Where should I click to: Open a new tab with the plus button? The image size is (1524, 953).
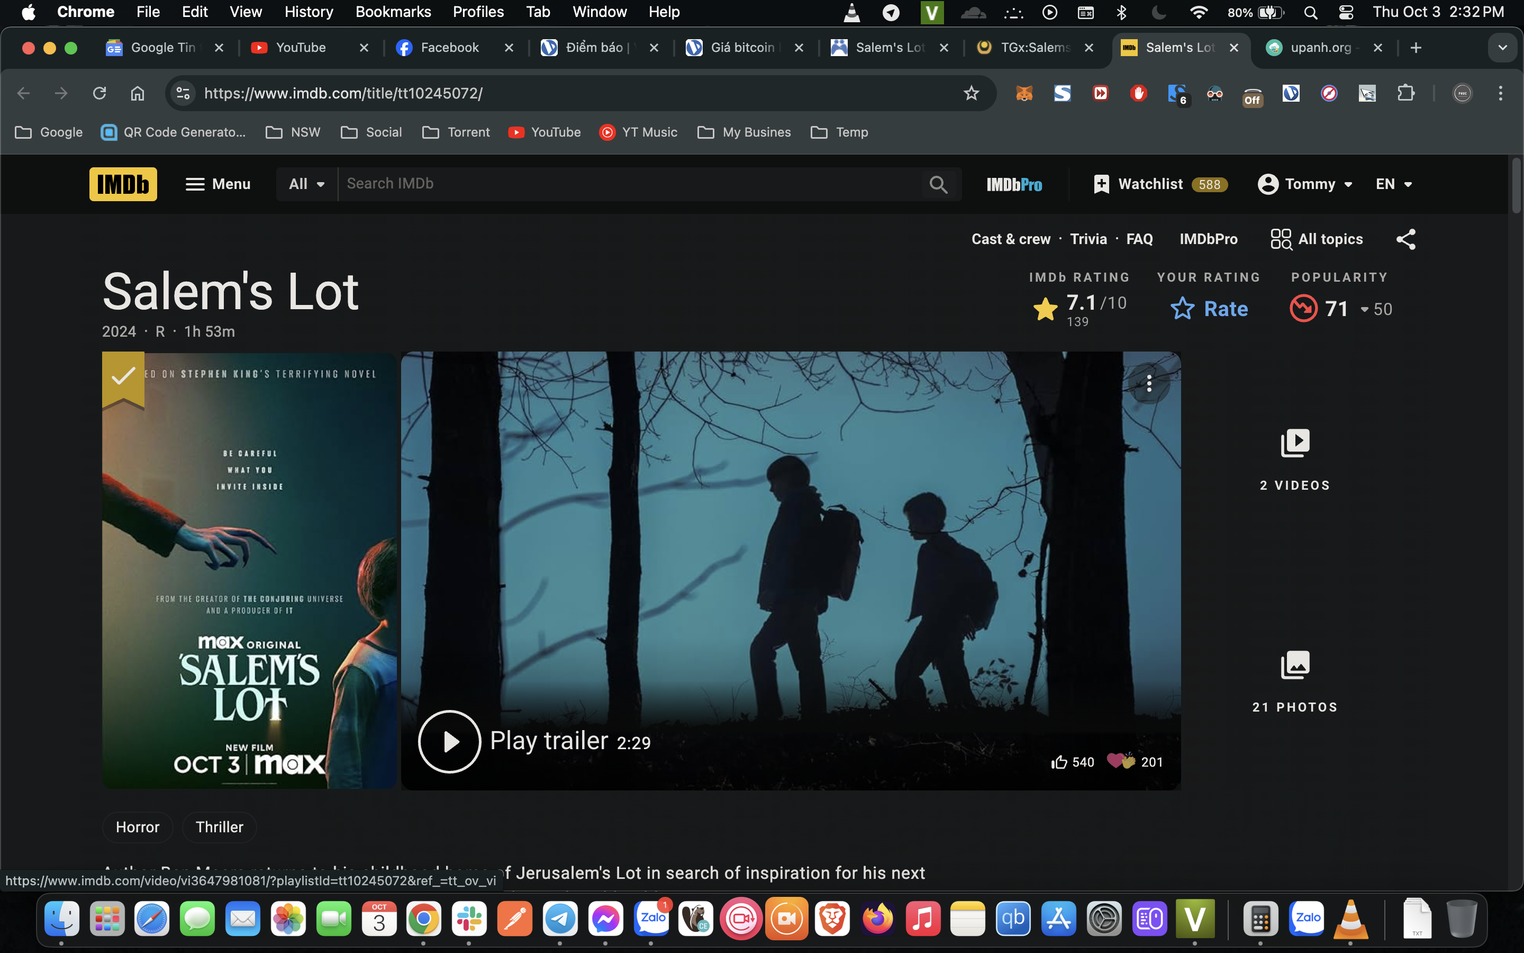[x=1416, y=48]
